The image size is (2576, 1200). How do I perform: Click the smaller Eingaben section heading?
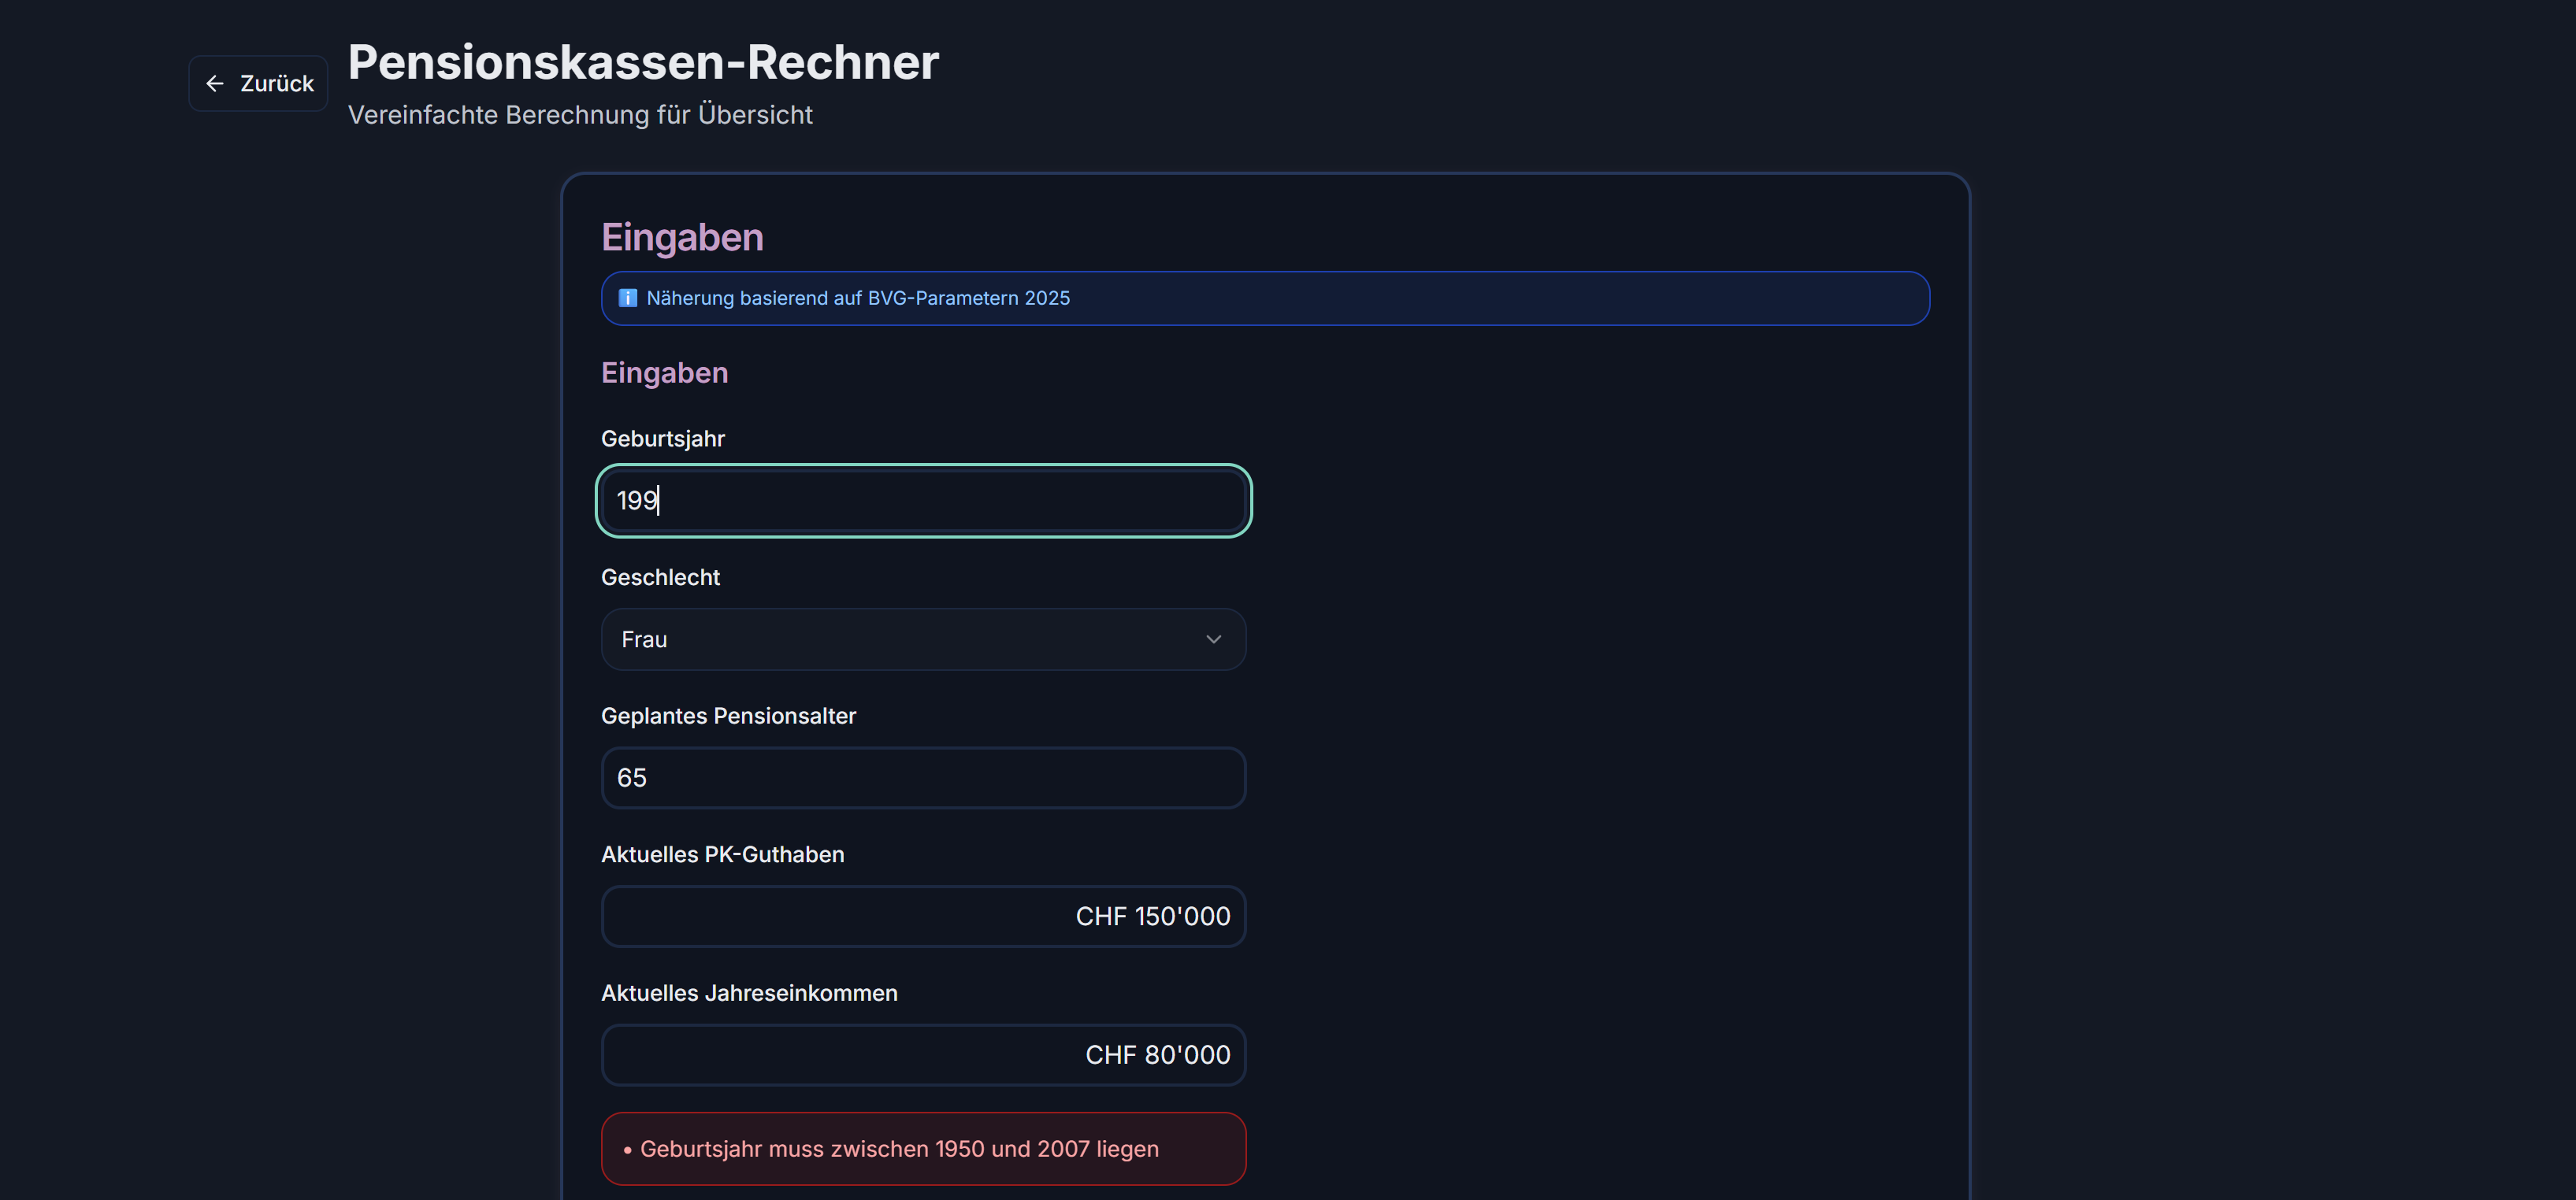point(664,372)
